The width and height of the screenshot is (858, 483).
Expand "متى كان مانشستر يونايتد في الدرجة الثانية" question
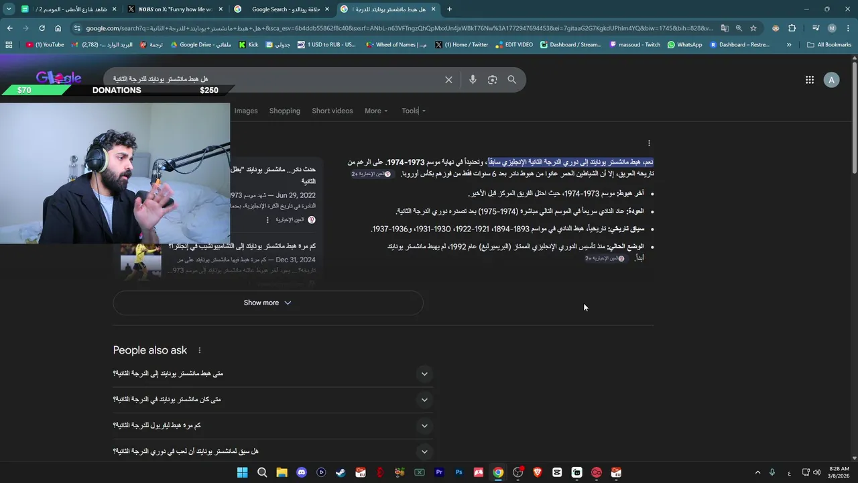[x=273, y=400]
